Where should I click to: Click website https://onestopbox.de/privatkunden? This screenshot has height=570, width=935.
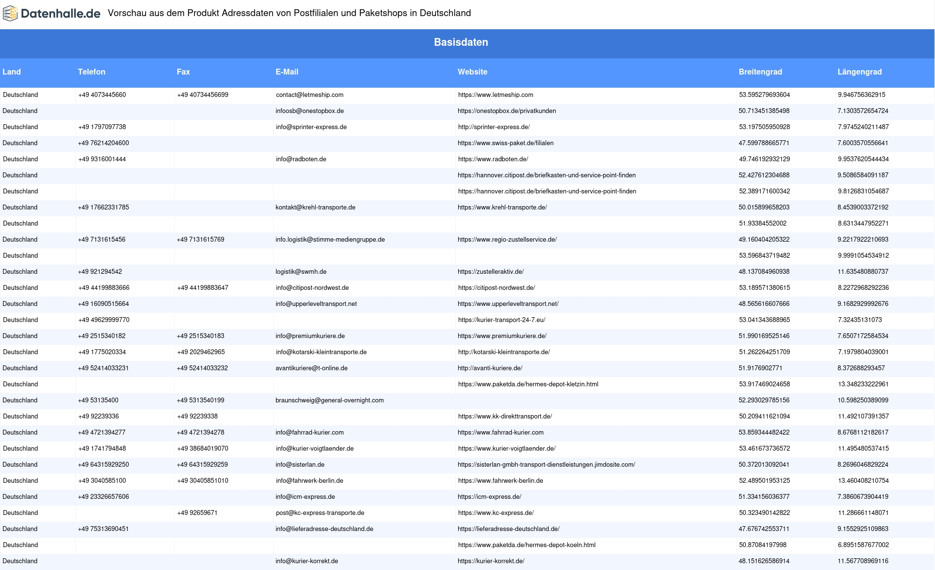point(507,111)
